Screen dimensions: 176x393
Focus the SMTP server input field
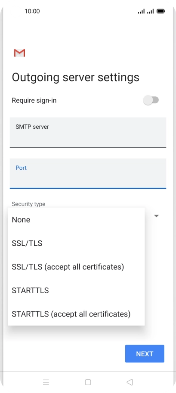88,132
